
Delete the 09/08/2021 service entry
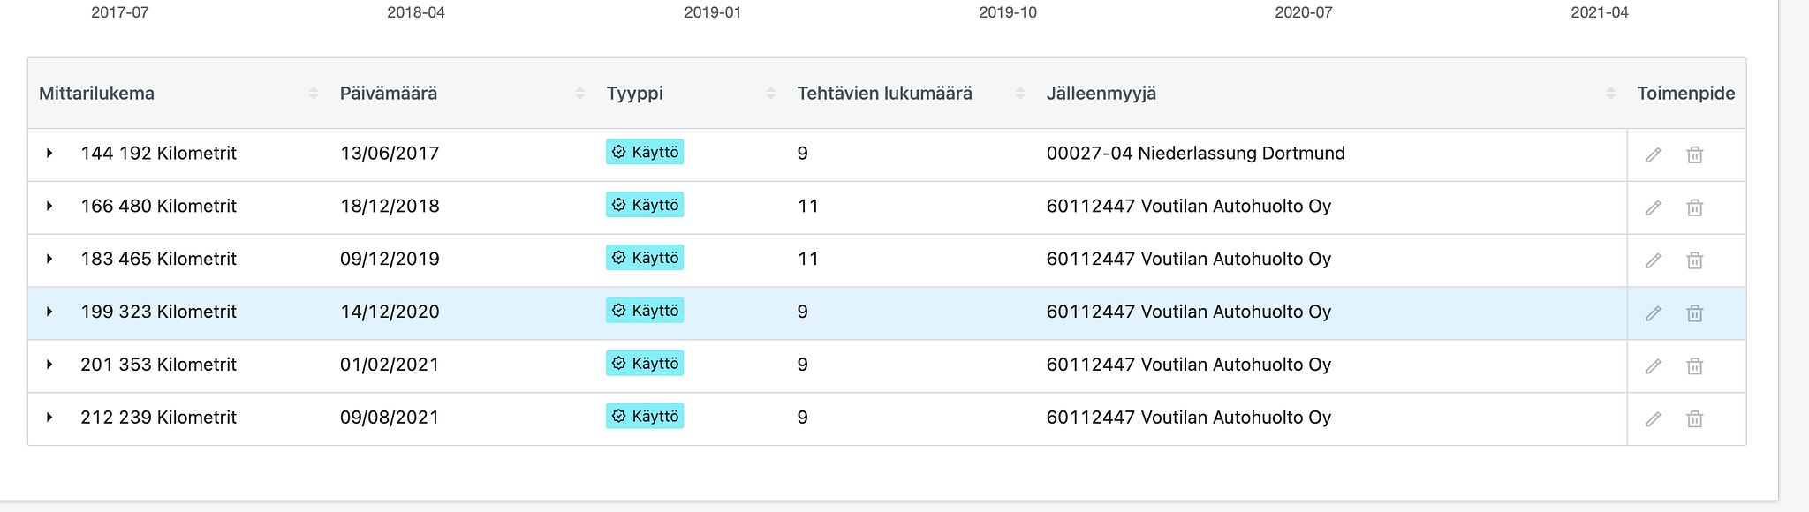click(x=1694, y=420)
